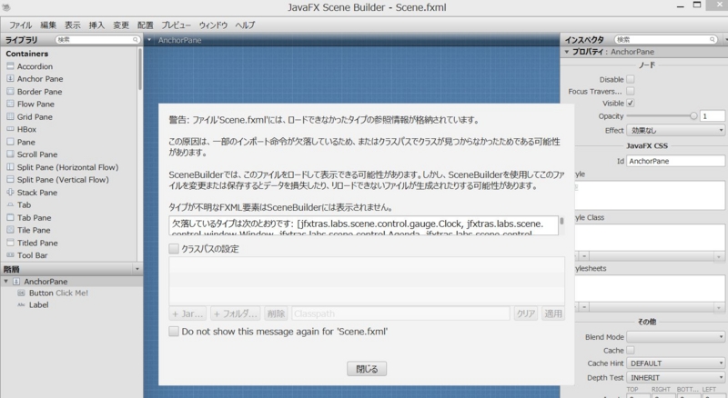Click the Anchor Pane library icon
The image size is (728, 398).
tap(10, 79)
